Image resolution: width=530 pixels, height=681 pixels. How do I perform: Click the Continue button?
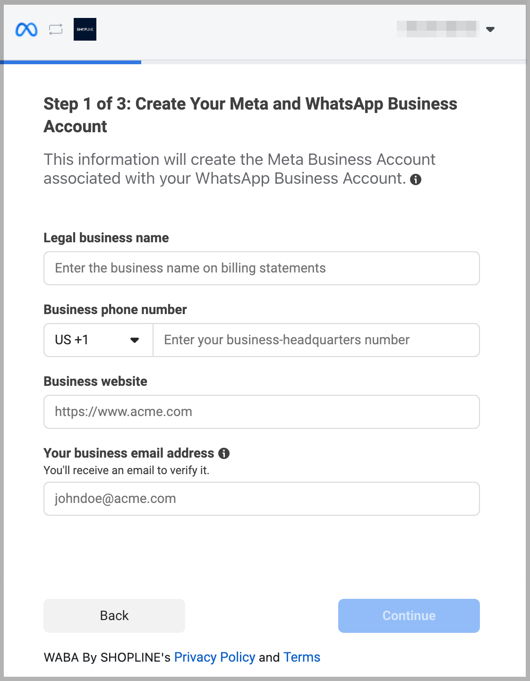408,615
